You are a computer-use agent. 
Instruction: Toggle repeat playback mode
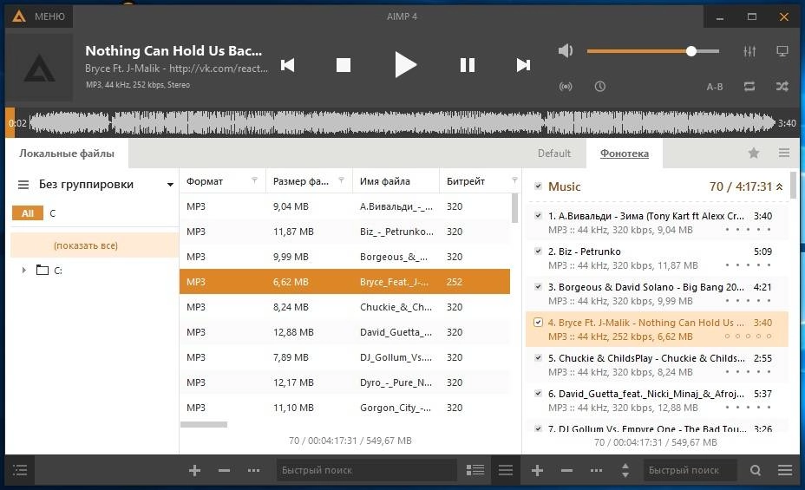pos(749,86)
